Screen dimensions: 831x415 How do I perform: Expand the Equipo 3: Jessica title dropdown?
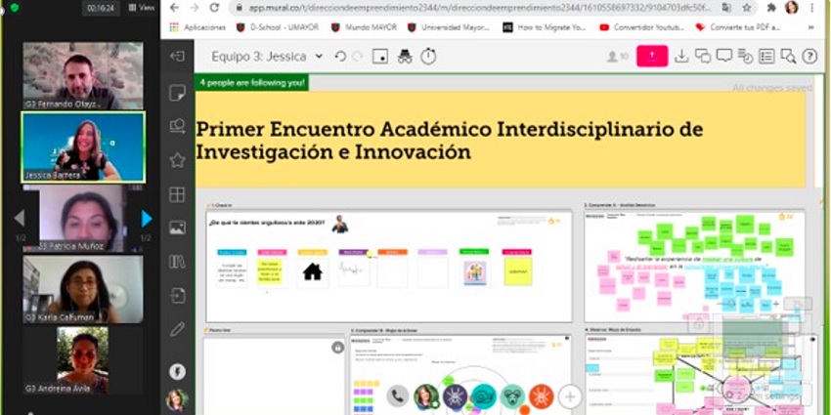point(319,56)
